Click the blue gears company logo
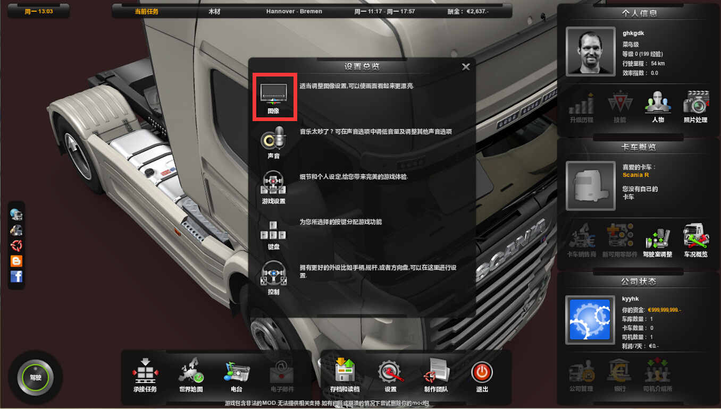This screenshot has height=409, width=721. [590, 320]
